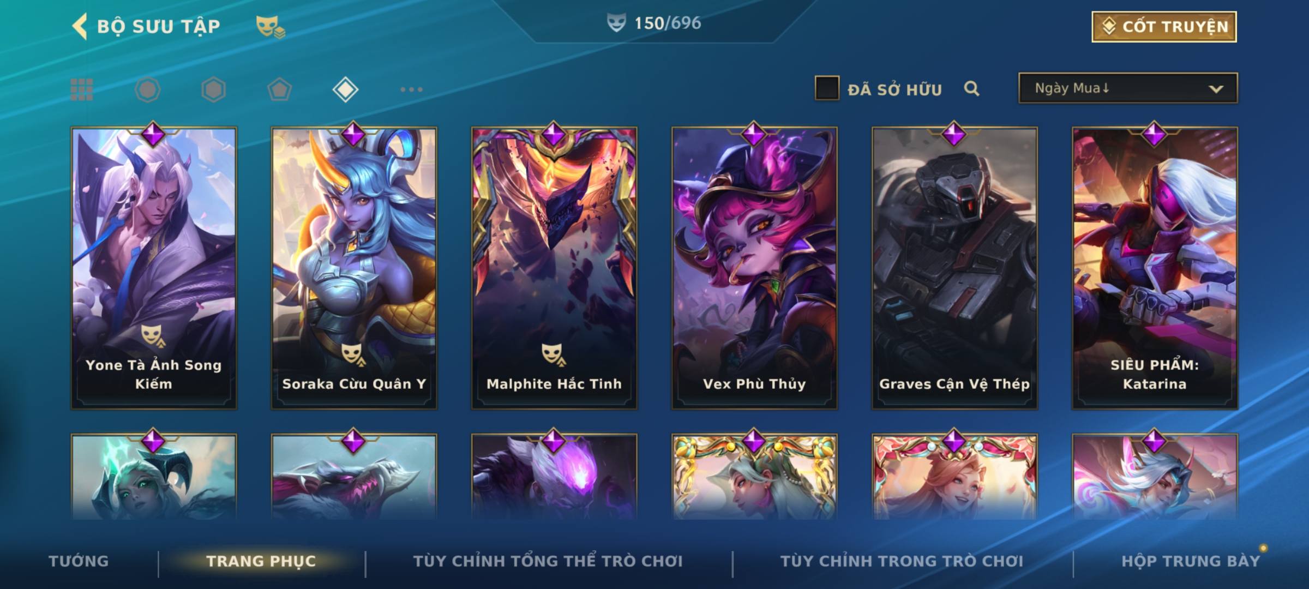Show more filters via three dots
The height and width of the screenshot is (589, 1309).
[x=411, y=89]
